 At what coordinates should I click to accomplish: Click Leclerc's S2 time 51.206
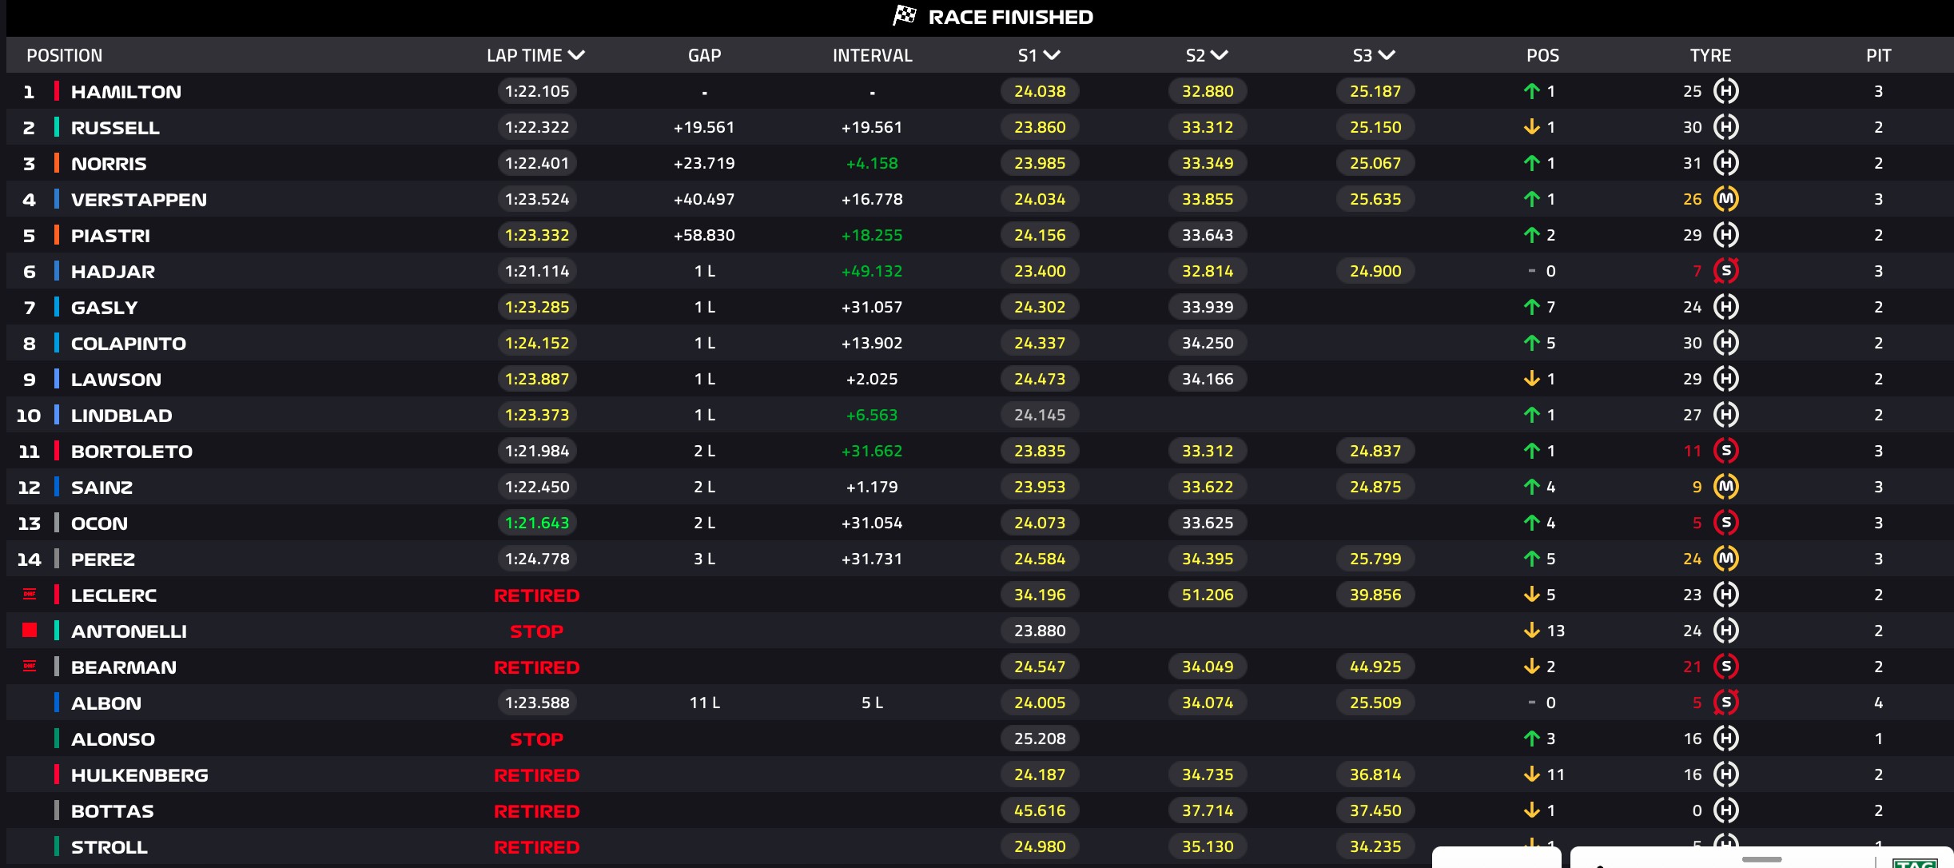1208,595
